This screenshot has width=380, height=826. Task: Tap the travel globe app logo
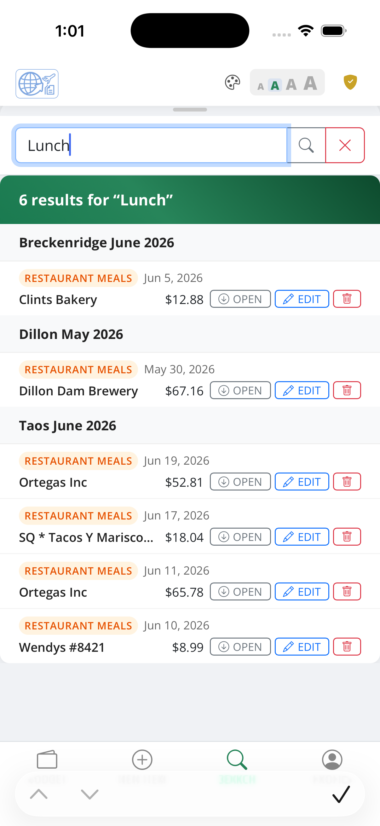pos(37,84)
